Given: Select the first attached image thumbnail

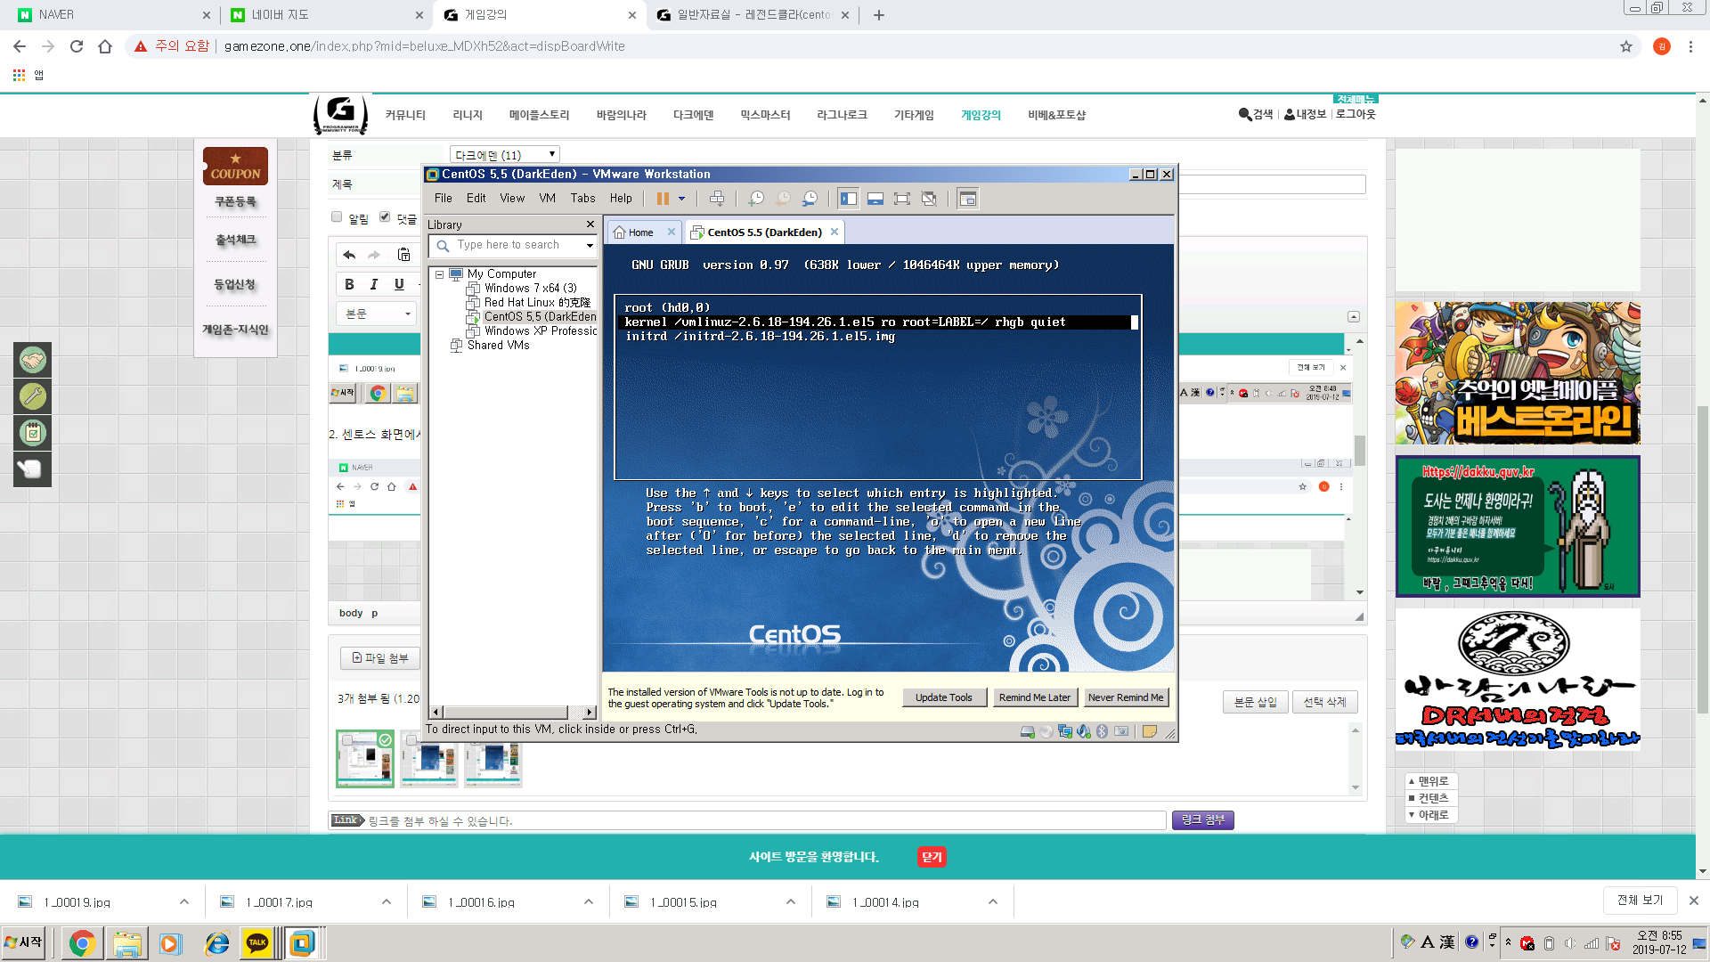Looking at the screenshot, I should point(365,759).
